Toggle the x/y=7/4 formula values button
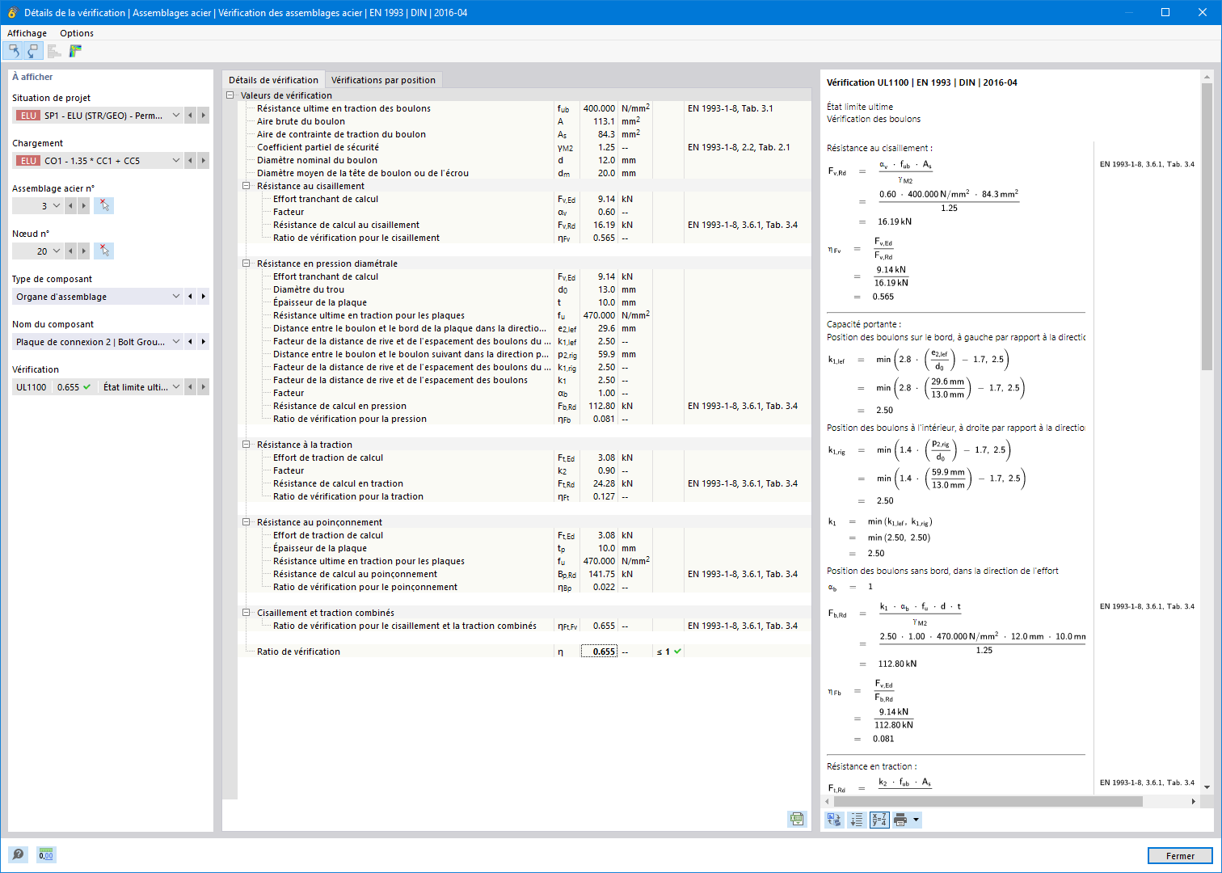1222x873 pixels. pos(879,820)
